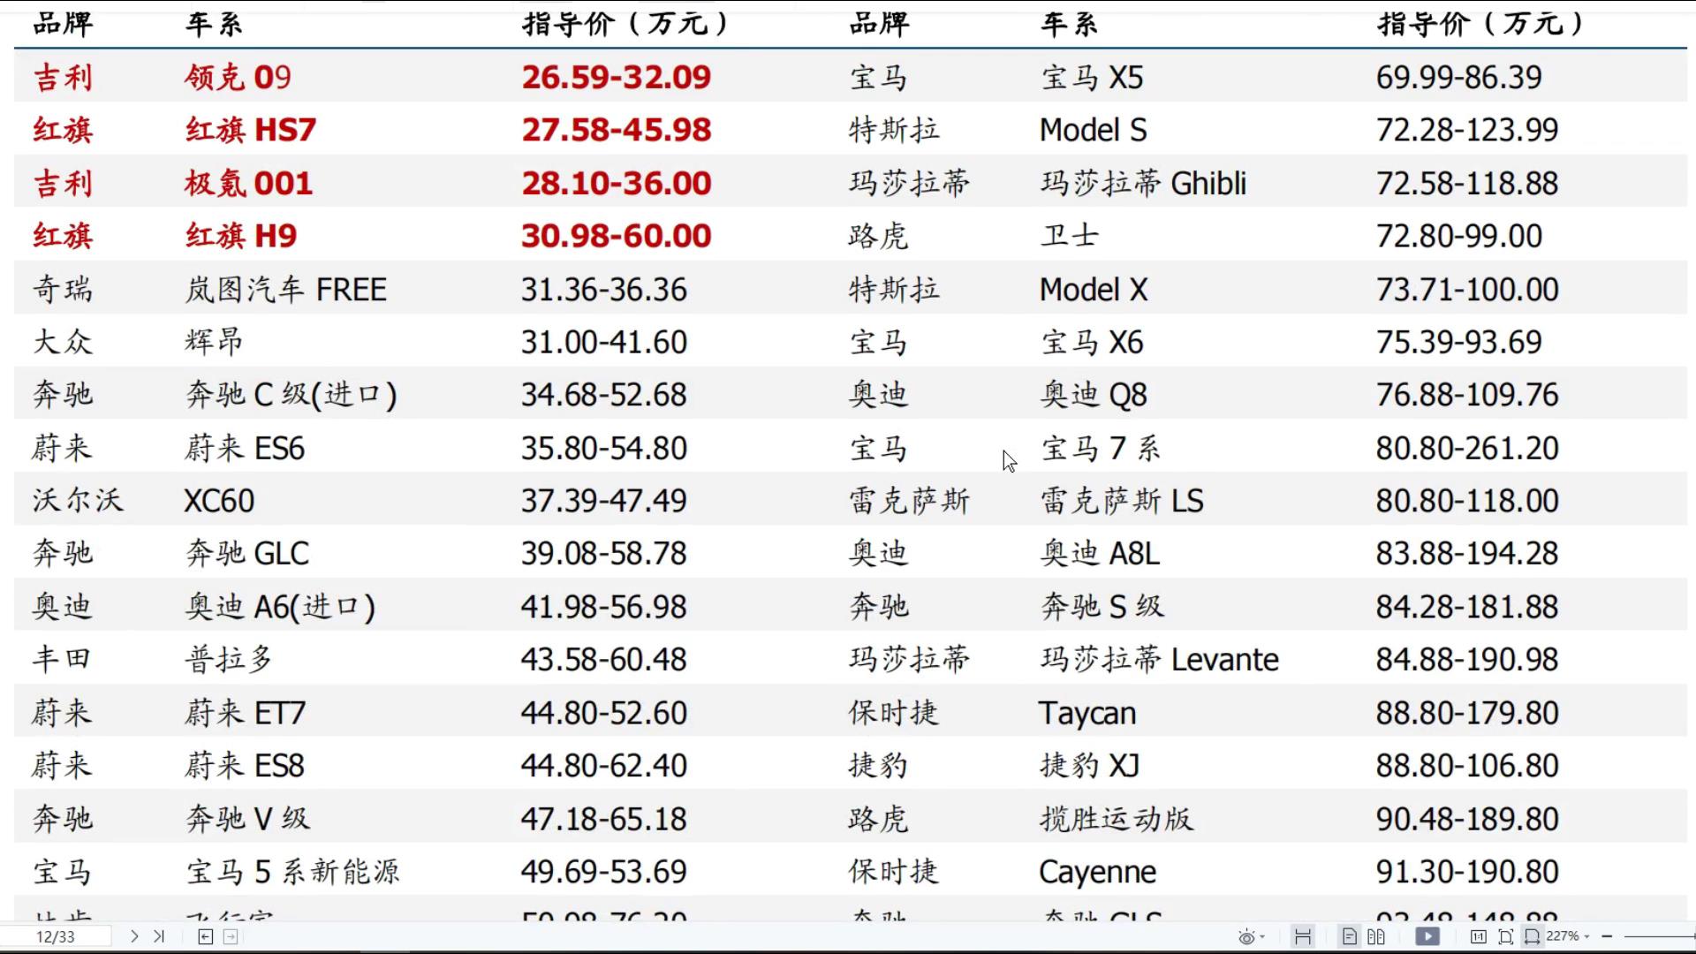
Task: Select the 奔驰 S 级 cell
Action: point(1102,607)
